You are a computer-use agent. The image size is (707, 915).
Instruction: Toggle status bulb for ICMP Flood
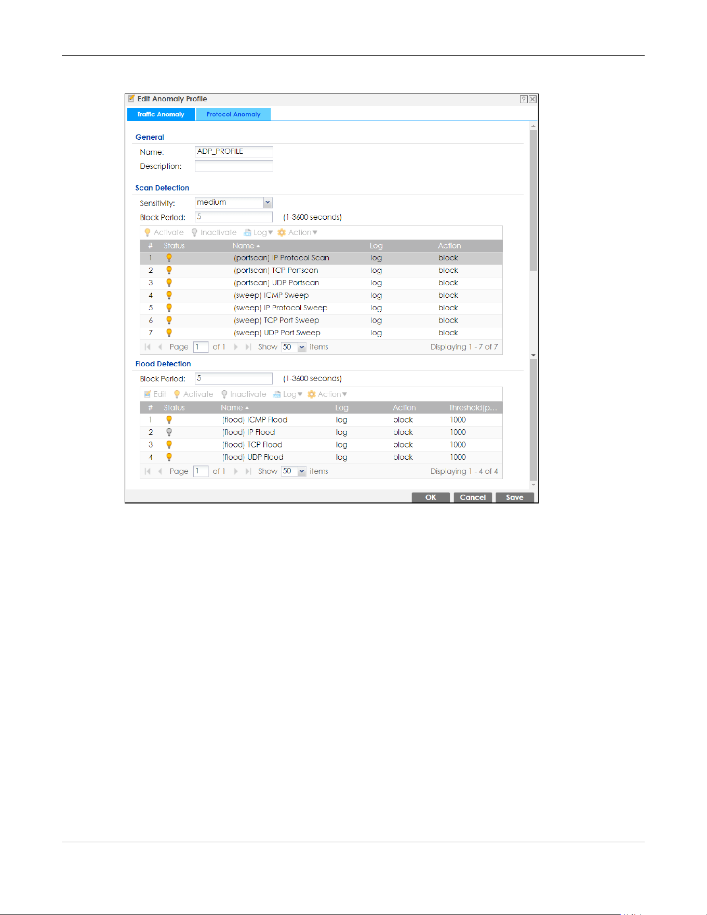169,420
